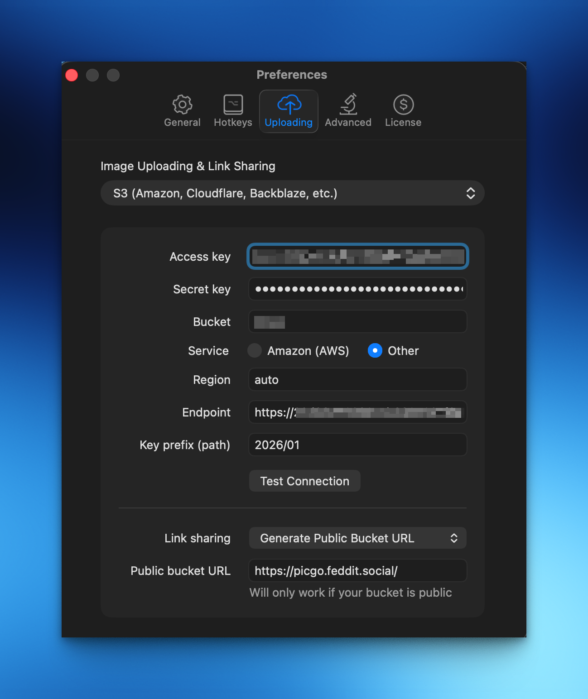588x699 pixels.
Task: Open the General preferences gear icon
Action: point(182,105)
